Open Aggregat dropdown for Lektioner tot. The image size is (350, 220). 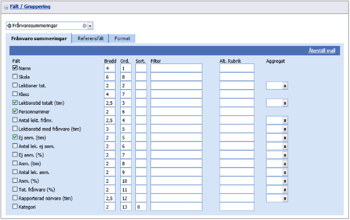(285, 86)
